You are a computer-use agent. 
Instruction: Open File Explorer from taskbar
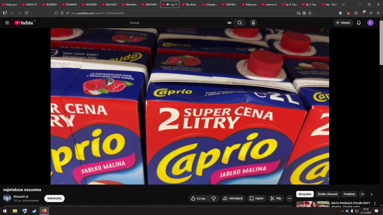click(15, 211)
